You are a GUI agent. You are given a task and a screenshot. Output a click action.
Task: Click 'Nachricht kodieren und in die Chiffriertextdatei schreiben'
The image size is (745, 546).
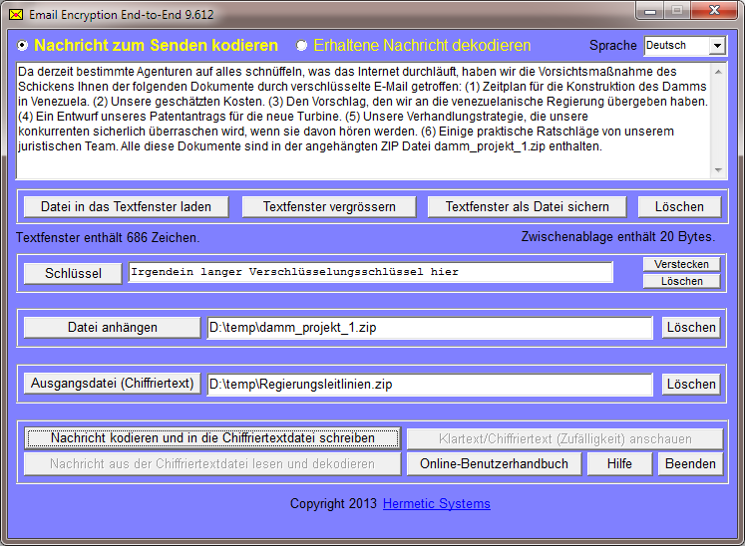point(212,438)
